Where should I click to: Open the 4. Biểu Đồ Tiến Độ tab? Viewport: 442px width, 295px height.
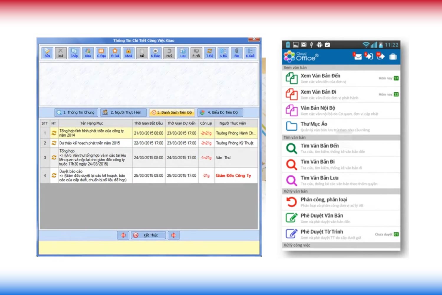tap(220, 112)
